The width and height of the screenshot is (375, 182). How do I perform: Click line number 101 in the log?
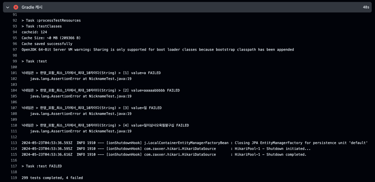pos(14,73)
